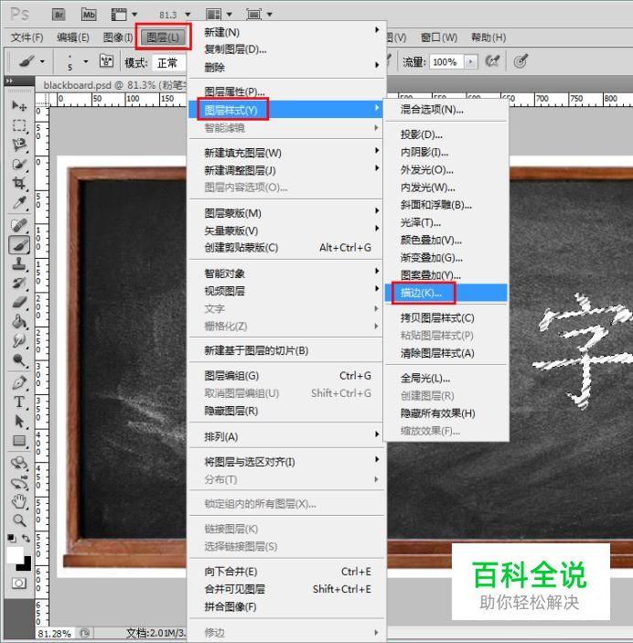
Task: Select the Horizontal Type tool
Action: pos(19,402)
